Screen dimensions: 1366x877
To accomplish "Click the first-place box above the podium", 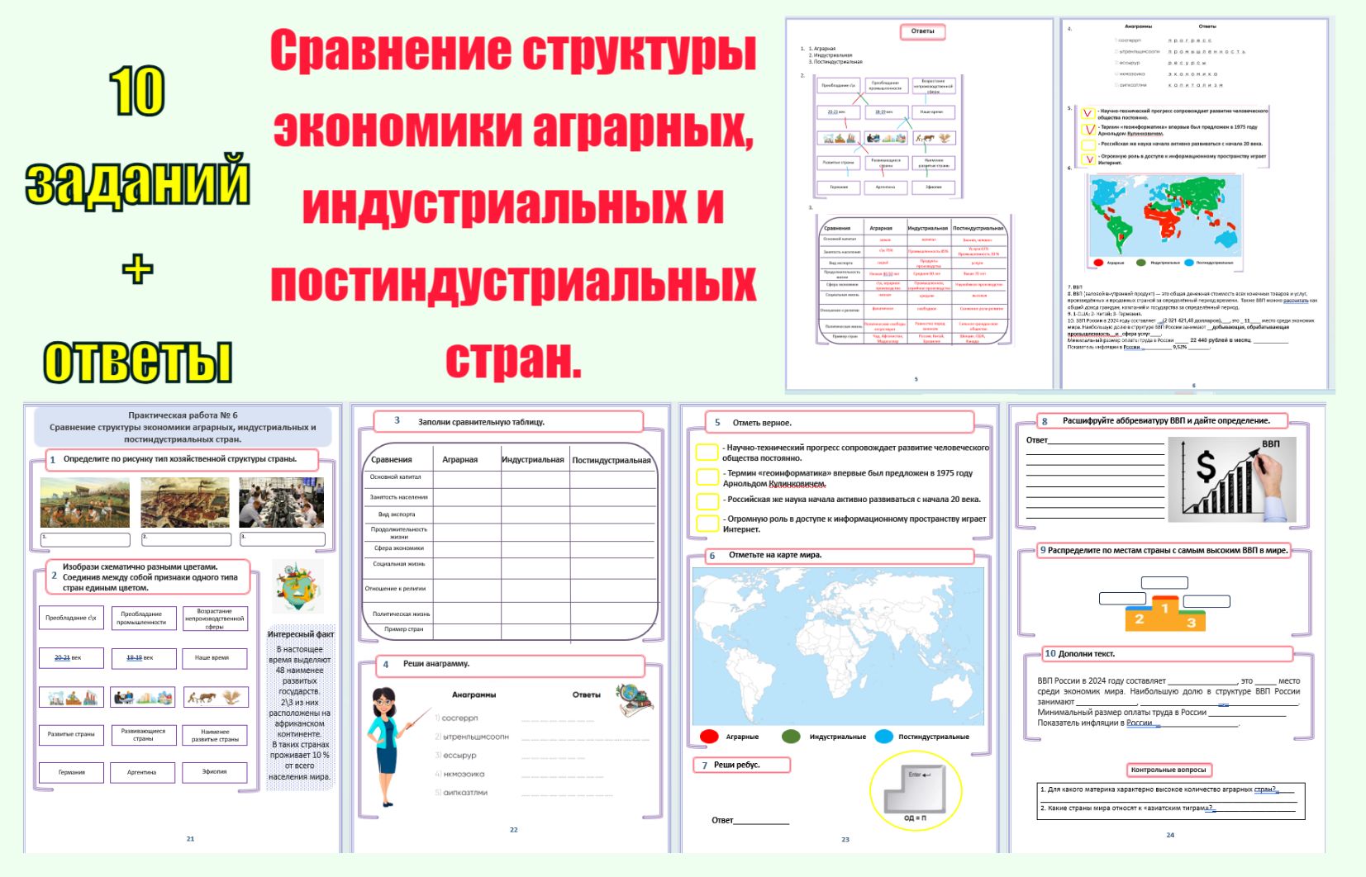I will click(1164, 583).
